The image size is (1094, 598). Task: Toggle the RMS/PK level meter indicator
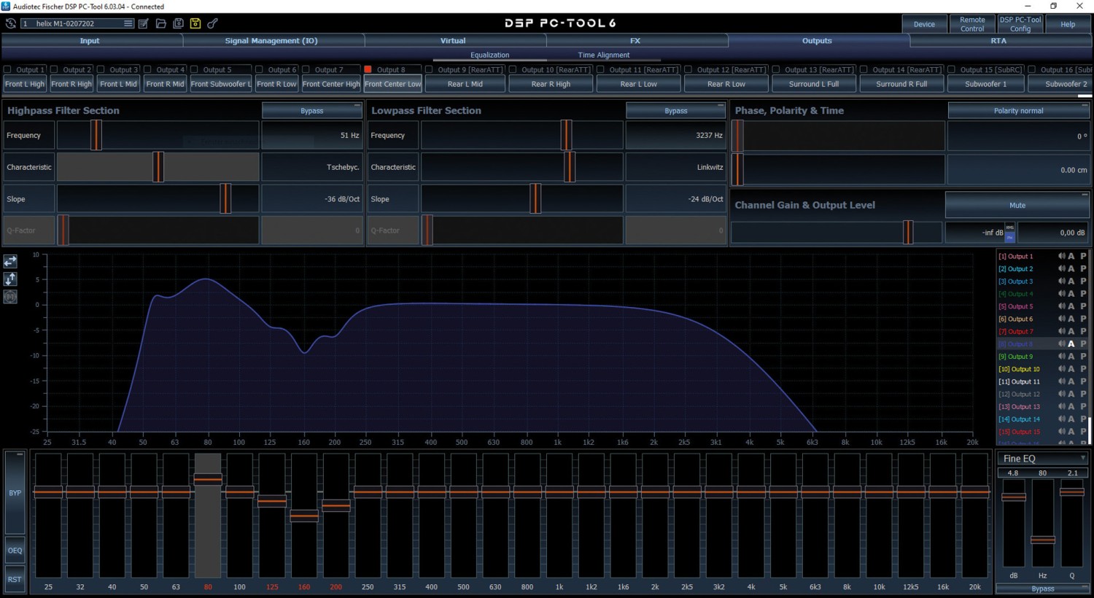tap(1010, 233)
